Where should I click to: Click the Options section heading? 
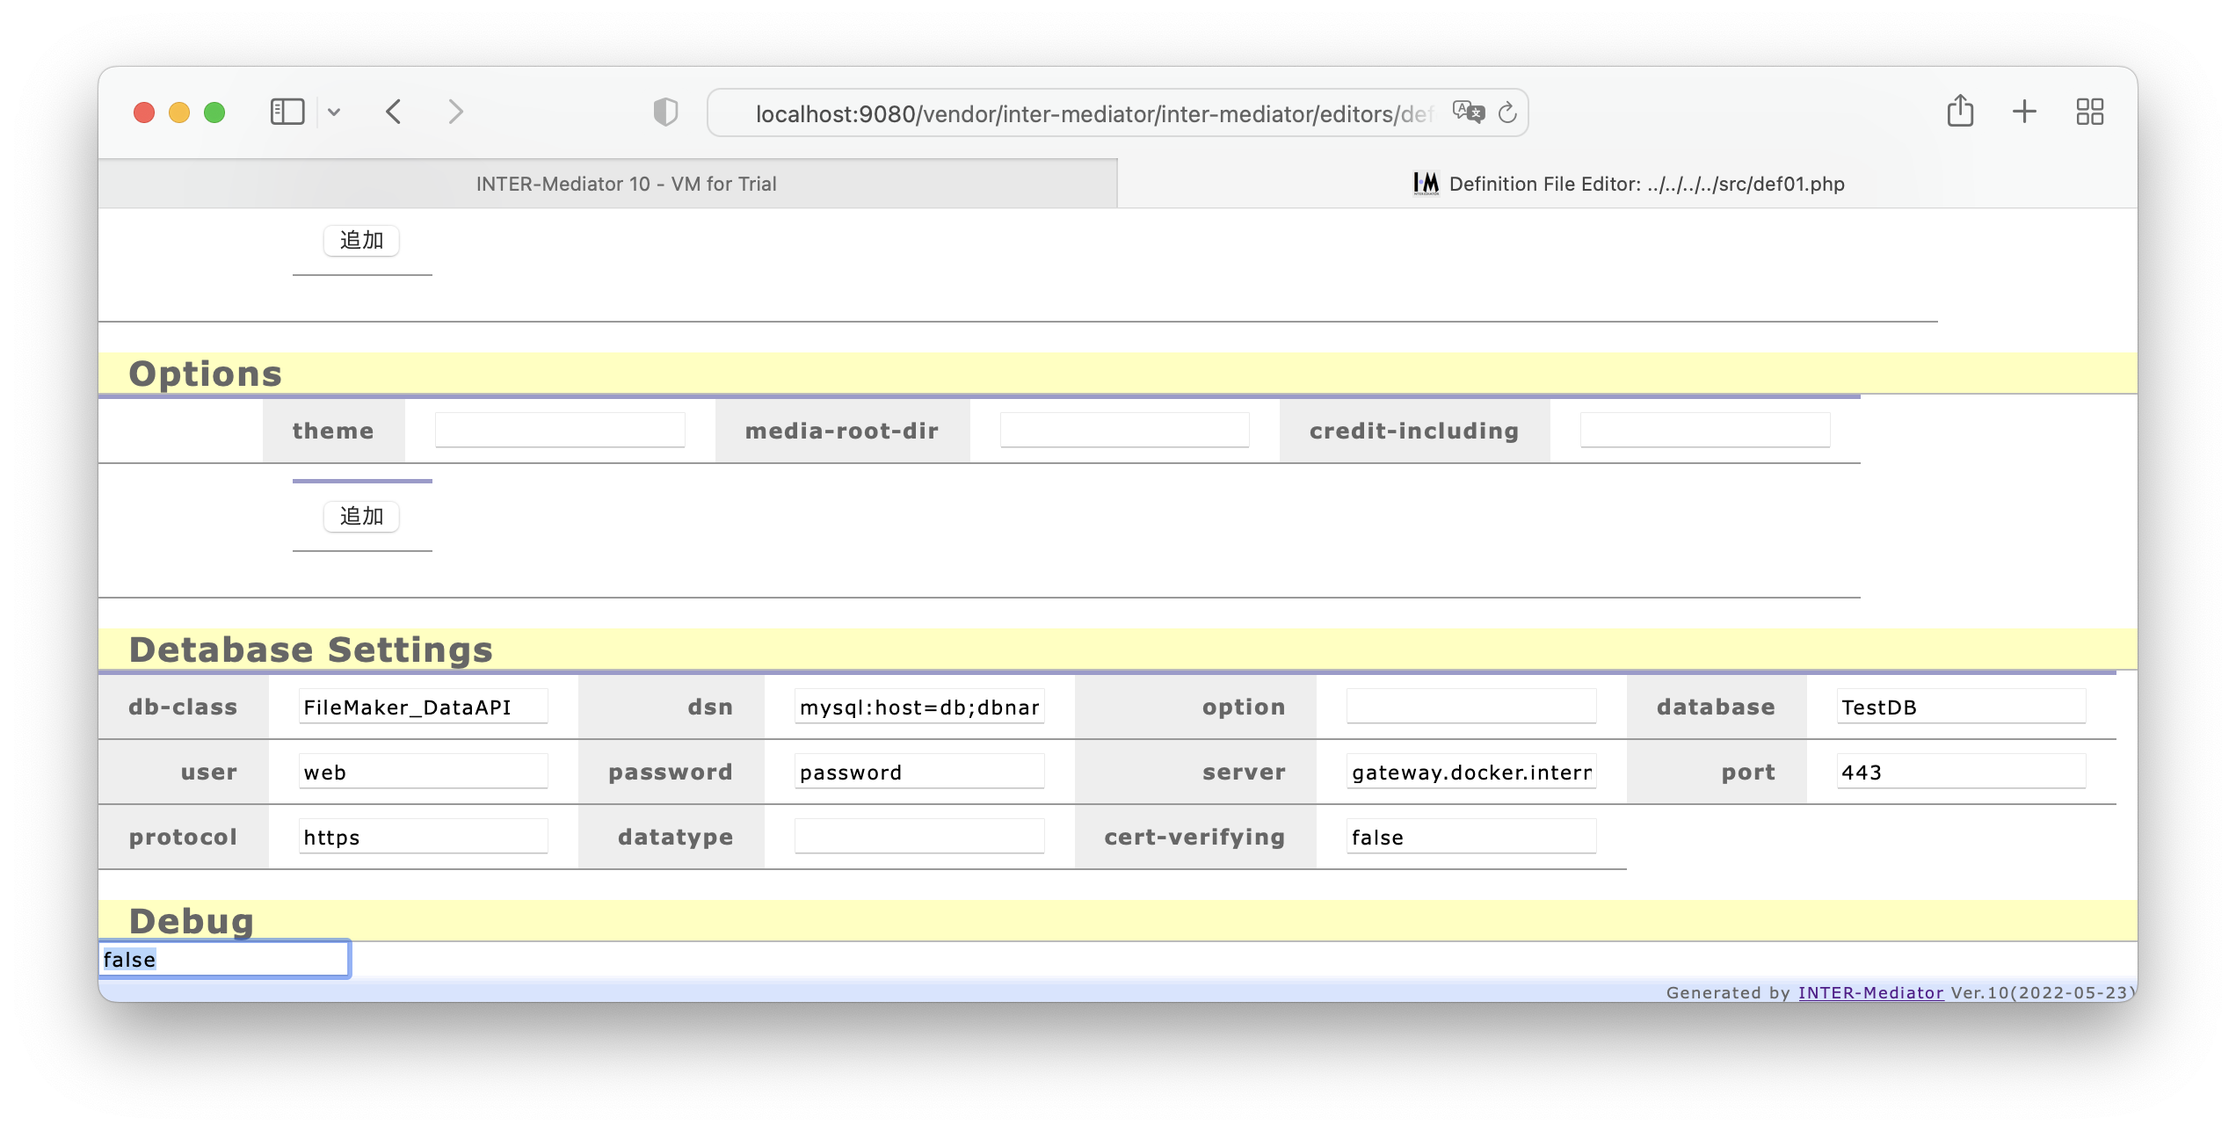206,374
